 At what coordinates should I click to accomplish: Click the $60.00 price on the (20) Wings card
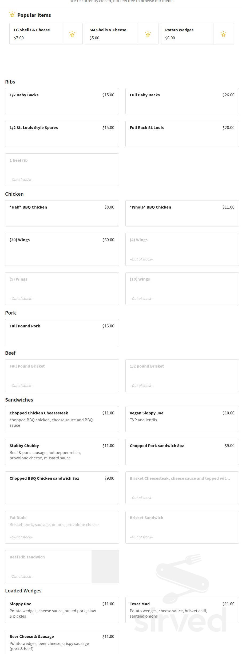pos(108,240)
